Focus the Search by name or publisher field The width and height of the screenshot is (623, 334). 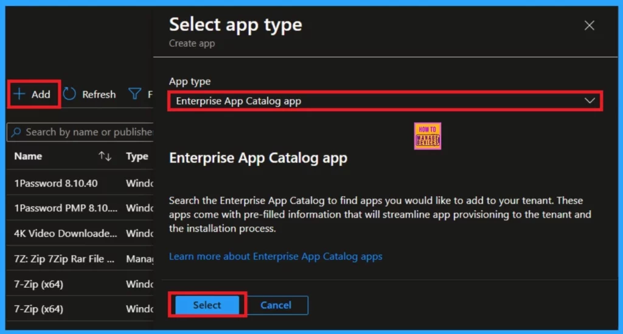(80, 132)
